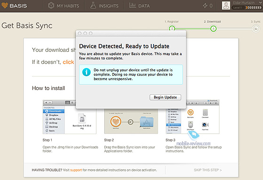263x180 pixels.
Task: Click the Basis logo in header
Action: click(14, 6)
